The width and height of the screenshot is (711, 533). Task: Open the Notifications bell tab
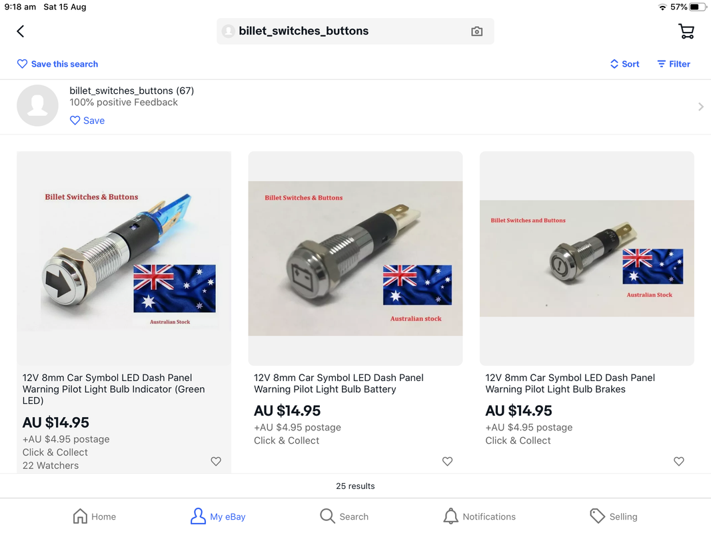[479, 516]
